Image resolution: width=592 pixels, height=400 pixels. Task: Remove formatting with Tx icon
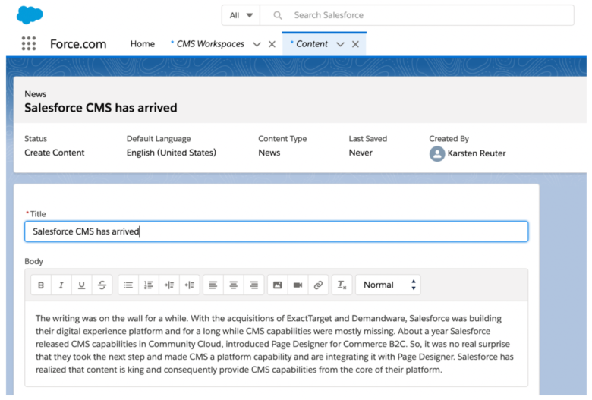tap(342, 285)
